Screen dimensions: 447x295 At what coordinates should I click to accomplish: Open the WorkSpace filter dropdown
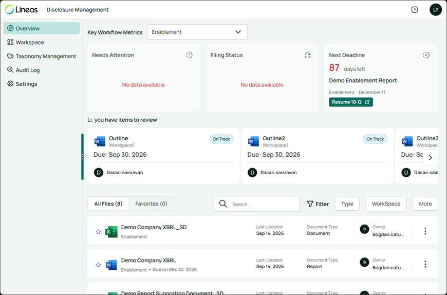click(x=386, y=204)
